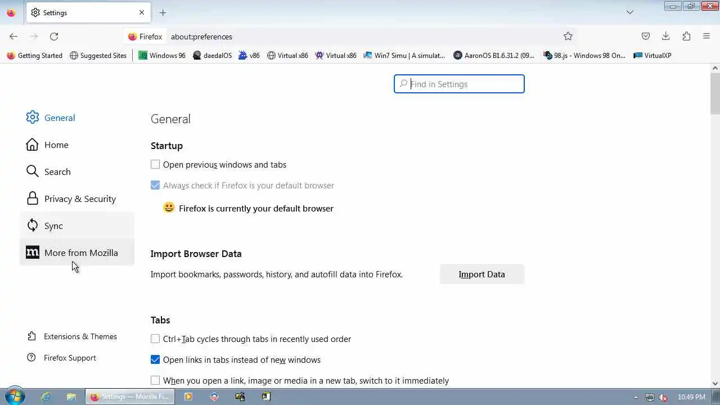The image size is (720, 405).
Task: Click the 10:49 PM clock
Action: (691, 397)
